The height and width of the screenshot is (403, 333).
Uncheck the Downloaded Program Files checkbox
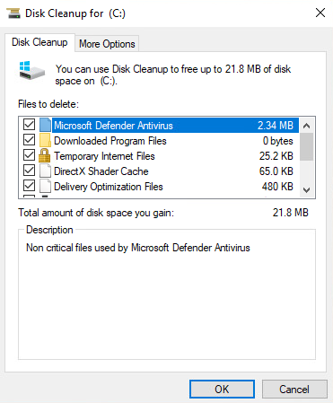pos(29,140)
